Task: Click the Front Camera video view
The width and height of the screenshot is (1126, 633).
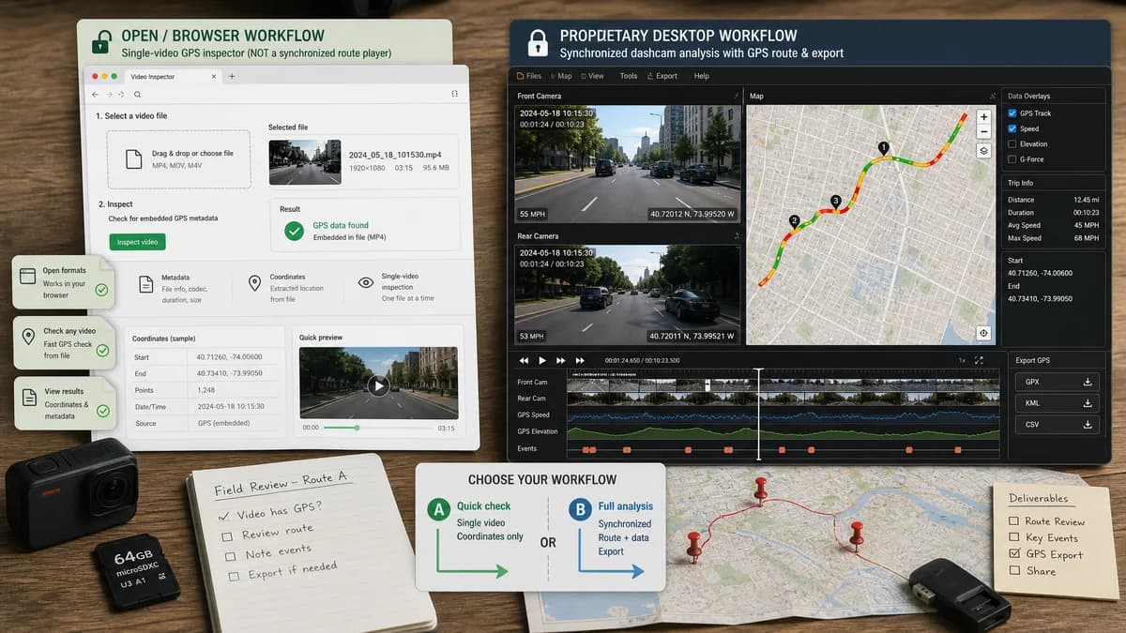Action: 627,164
